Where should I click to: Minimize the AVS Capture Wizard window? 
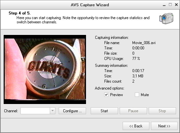[164, 5]
